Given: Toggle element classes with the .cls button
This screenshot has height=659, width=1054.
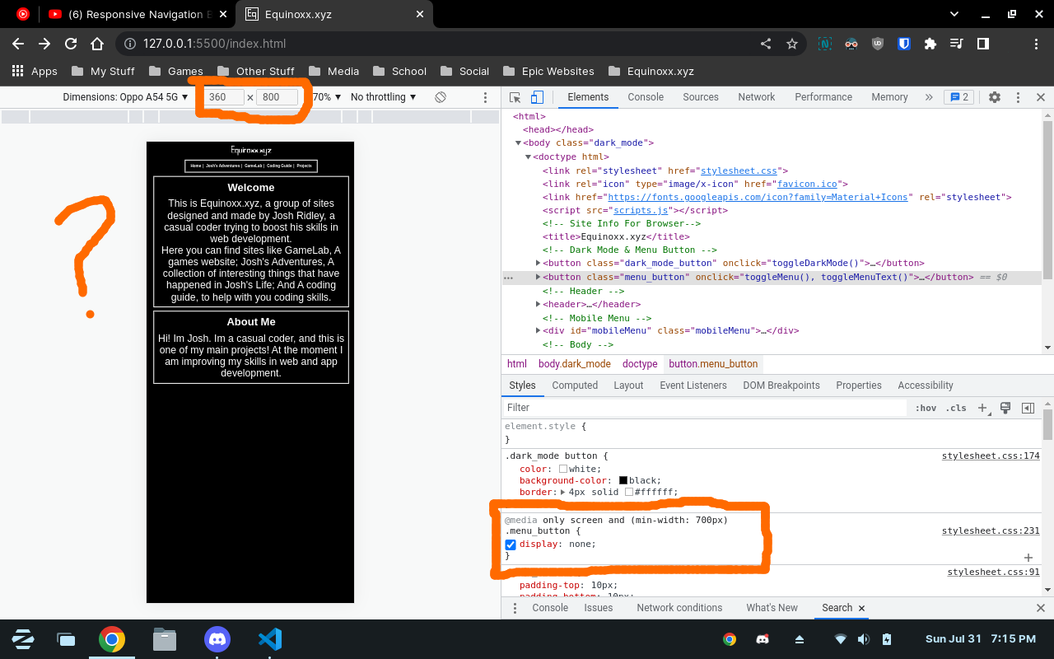Looking at the screenshot, I should 956,407.
